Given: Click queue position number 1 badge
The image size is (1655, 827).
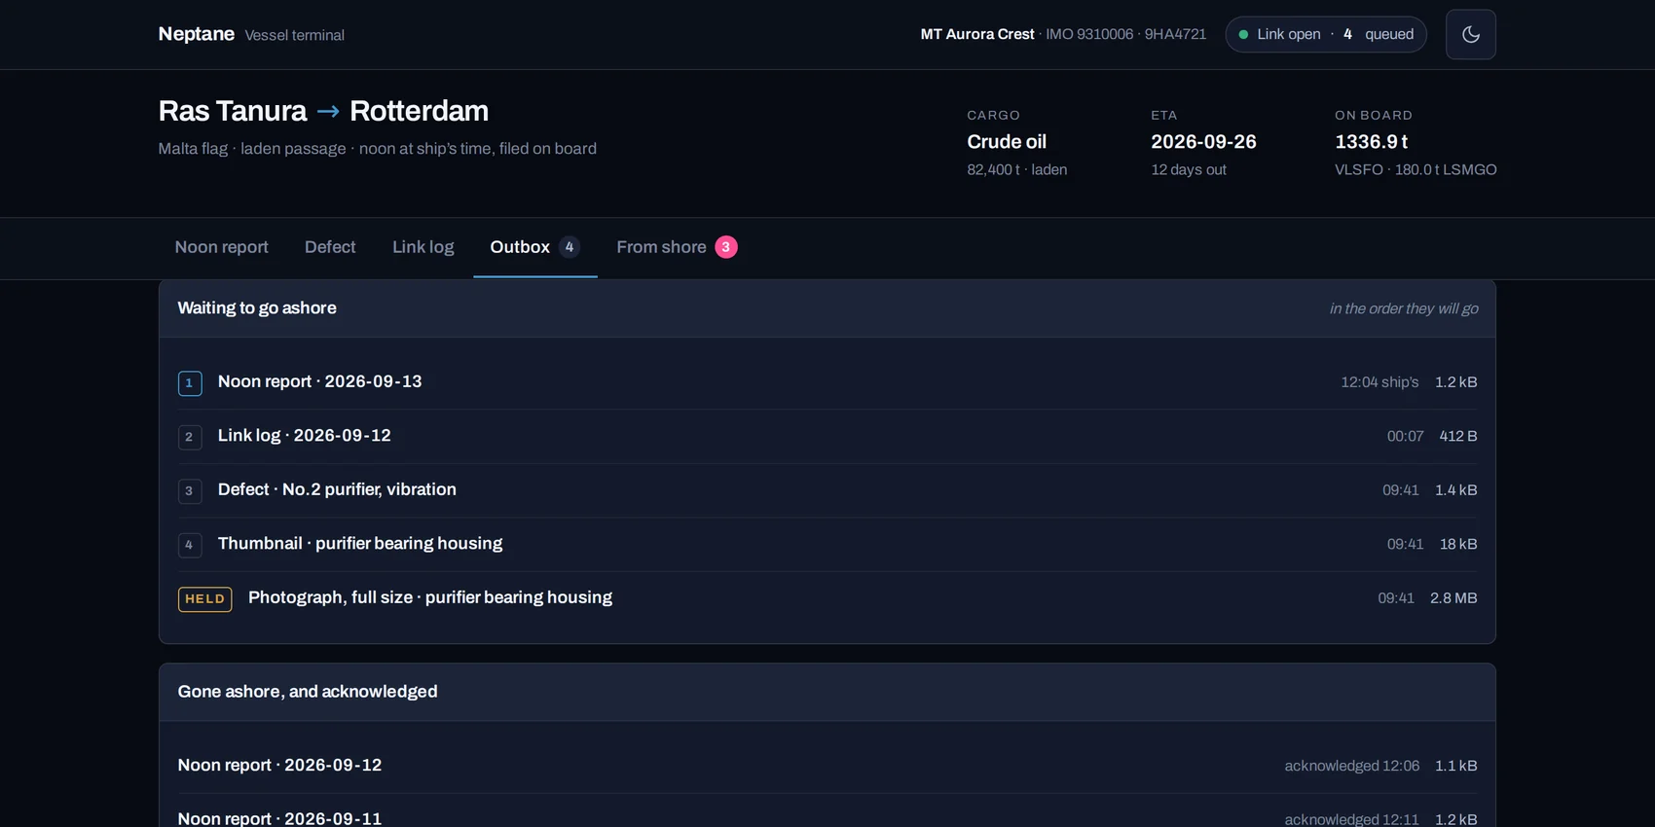Looking at the screenshot, I should 190,383.
